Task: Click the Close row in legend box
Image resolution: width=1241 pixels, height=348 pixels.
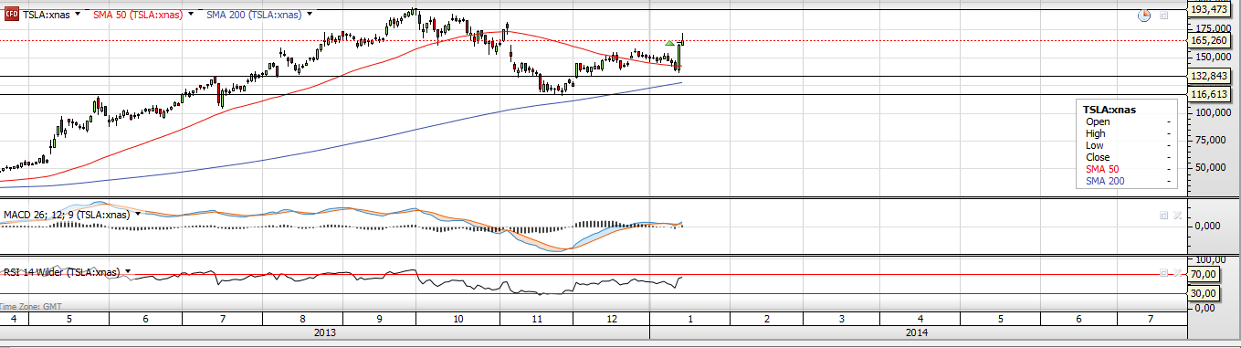Action: [1128, 157]
